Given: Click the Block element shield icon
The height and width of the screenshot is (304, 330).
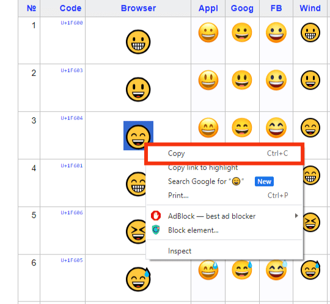Looking at the screenshot, I should (x=156, y=230).
